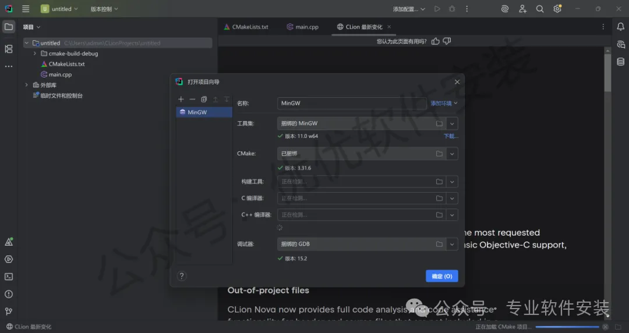
Task: Open the AI Assistant swirl icon
Action: pos(505,9)
